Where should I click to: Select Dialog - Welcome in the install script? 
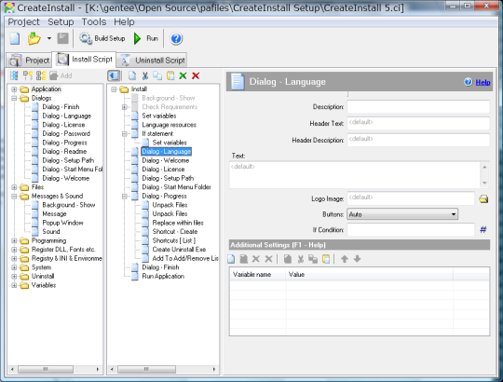click(166, 160)
